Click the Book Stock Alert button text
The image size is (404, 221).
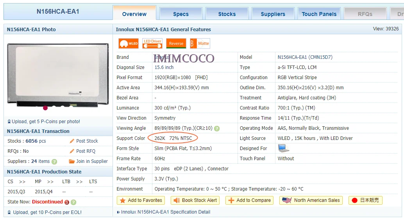(x=199, y=200)
